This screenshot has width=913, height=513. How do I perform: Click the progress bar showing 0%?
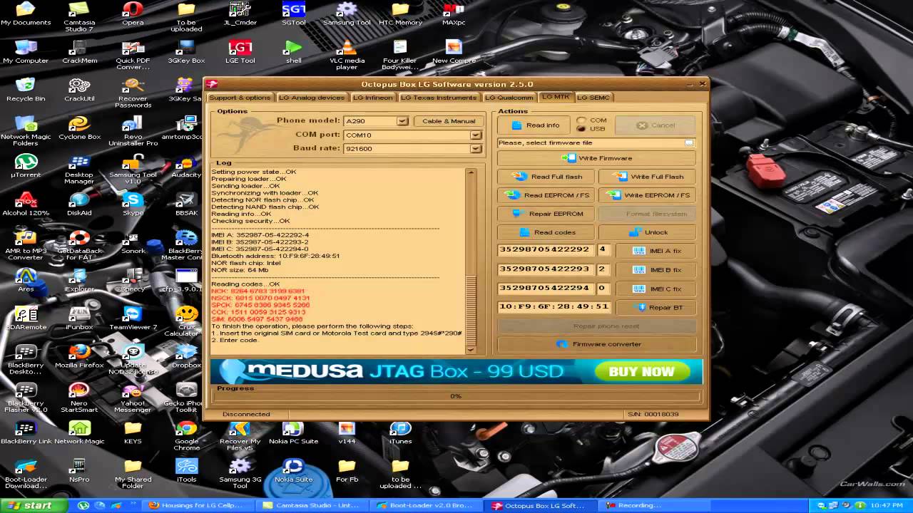tap(456, 396)
